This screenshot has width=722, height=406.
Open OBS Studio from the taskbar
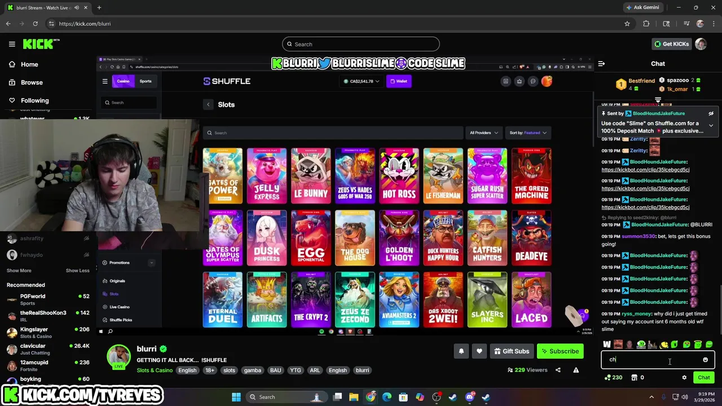pos(436,397)
